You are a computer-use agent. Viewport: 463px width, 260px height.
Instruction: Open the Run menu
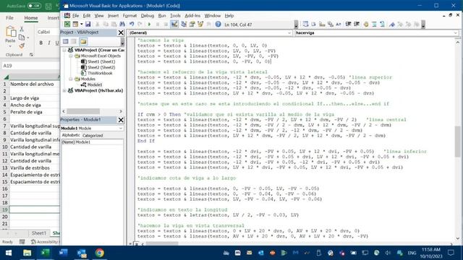coord(162,16)
